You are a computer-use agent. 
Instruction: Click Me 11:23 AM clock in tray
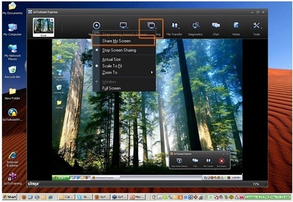280,197
